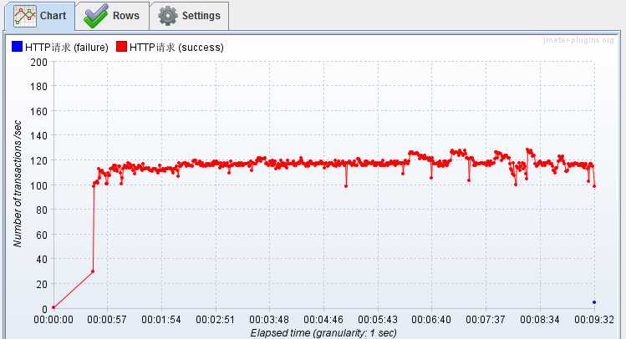Click the time label 00:01:54
The height and width of the screenshot is (339, 626).
pyautogui.click(x=161, y=320)
